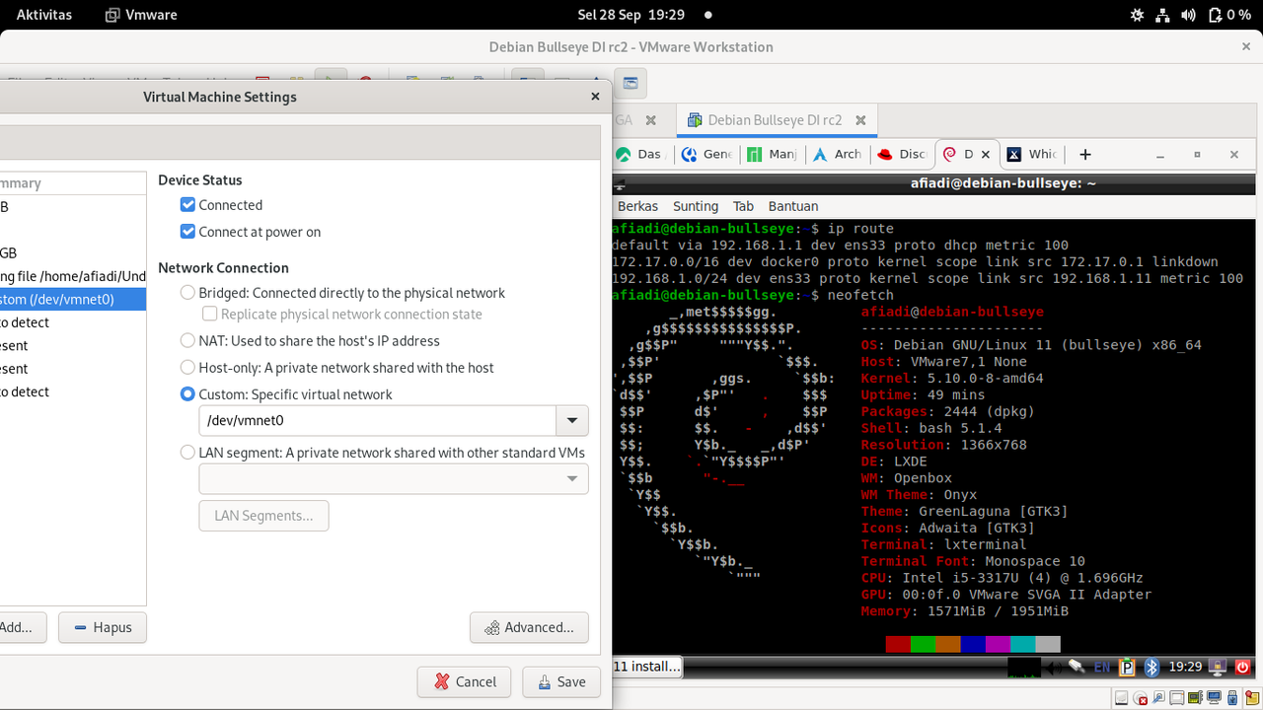Click the /dev/vmnet0 network text field
1263x710 pixels.
point(378,420)
